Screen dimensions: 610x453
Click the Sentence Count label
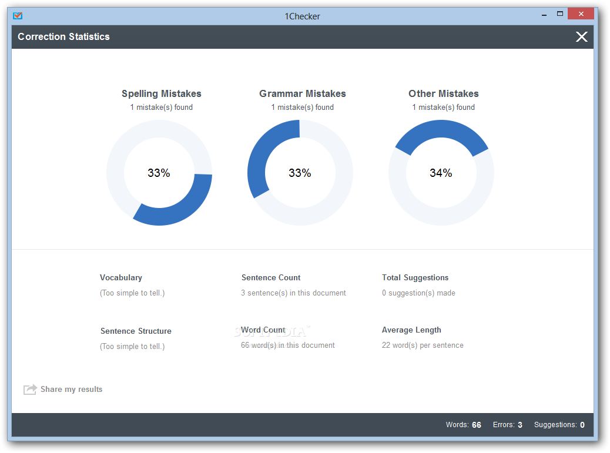coord(271,278)
